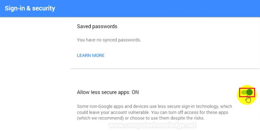Turn off the Allow less secure apps switch
This screenshot has height=131, width=260.
tap(247, 92)
